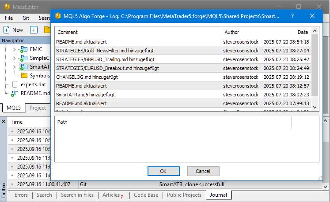This screenshot has height=202, width=330.
Task: Click the Algo Forge dialog title icon
Action: (58, 16)
